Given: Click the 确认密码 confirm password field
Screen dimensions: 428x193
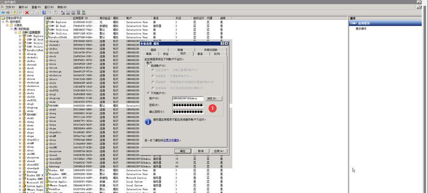Looking at the screenshot, I should click(x=188, y=112).
